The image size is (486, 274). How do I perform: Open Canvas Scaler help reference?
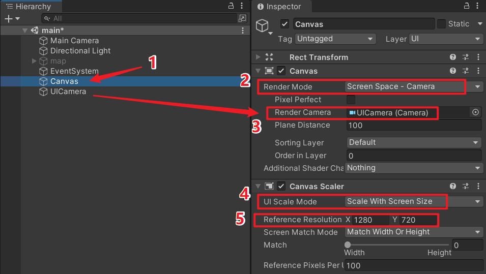point(453,186)
